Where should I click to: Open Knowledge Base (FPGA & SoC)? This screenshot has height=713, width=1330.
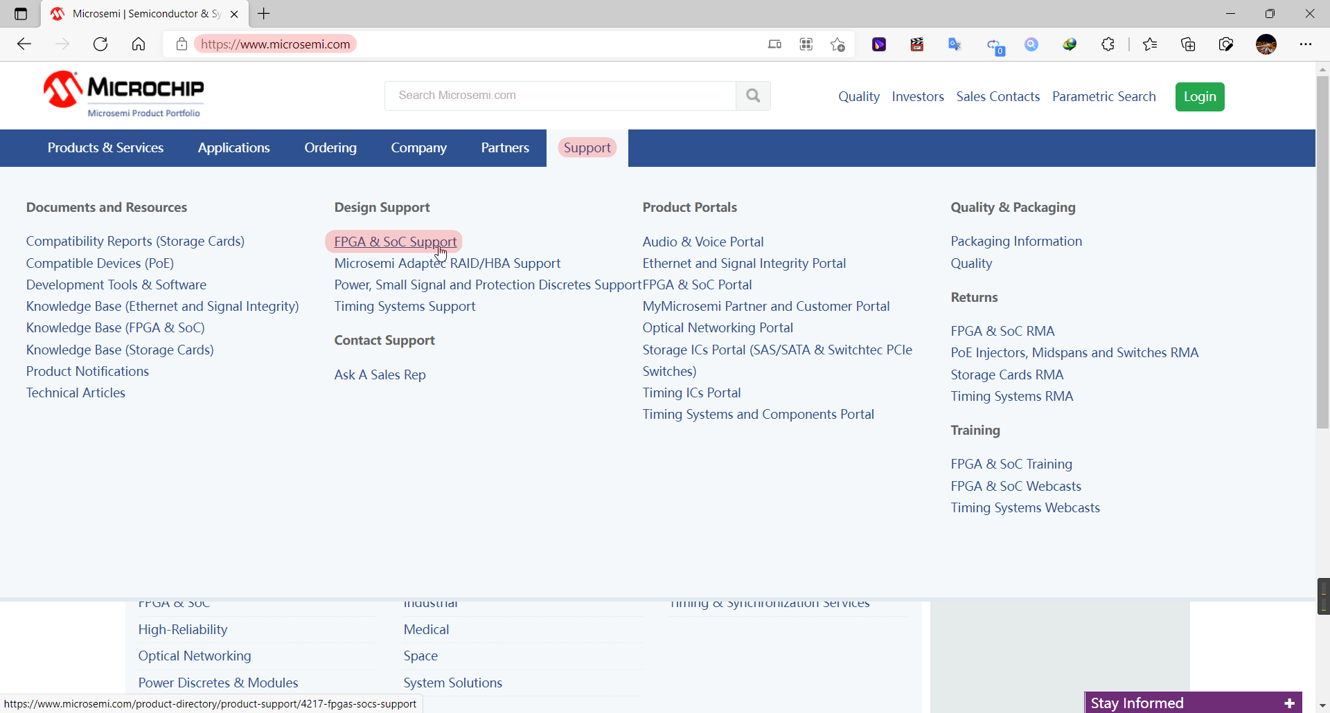[x=116, y=327]
